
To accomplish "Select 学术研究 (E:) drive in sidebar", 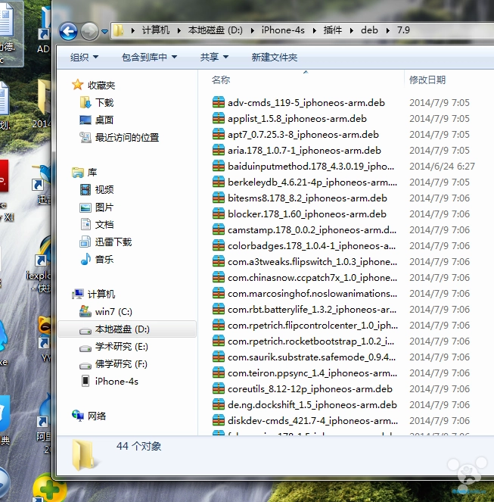I will pyautogui.click(x=120, y=346).
